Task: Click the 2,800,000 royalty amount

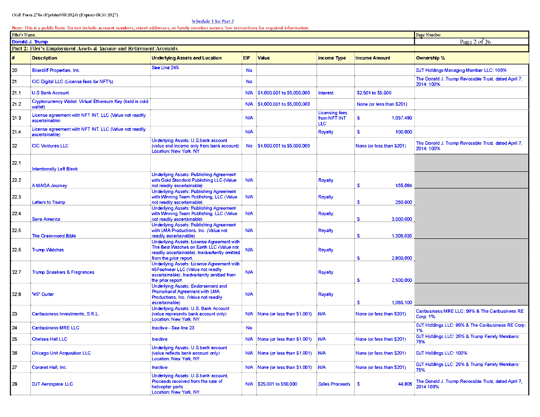Action: 402,259
